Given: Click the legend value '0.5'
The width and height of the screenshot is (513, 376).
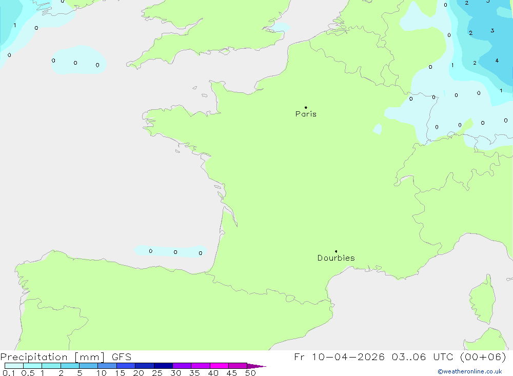Looking at the screenshot, I should point(28,373).
